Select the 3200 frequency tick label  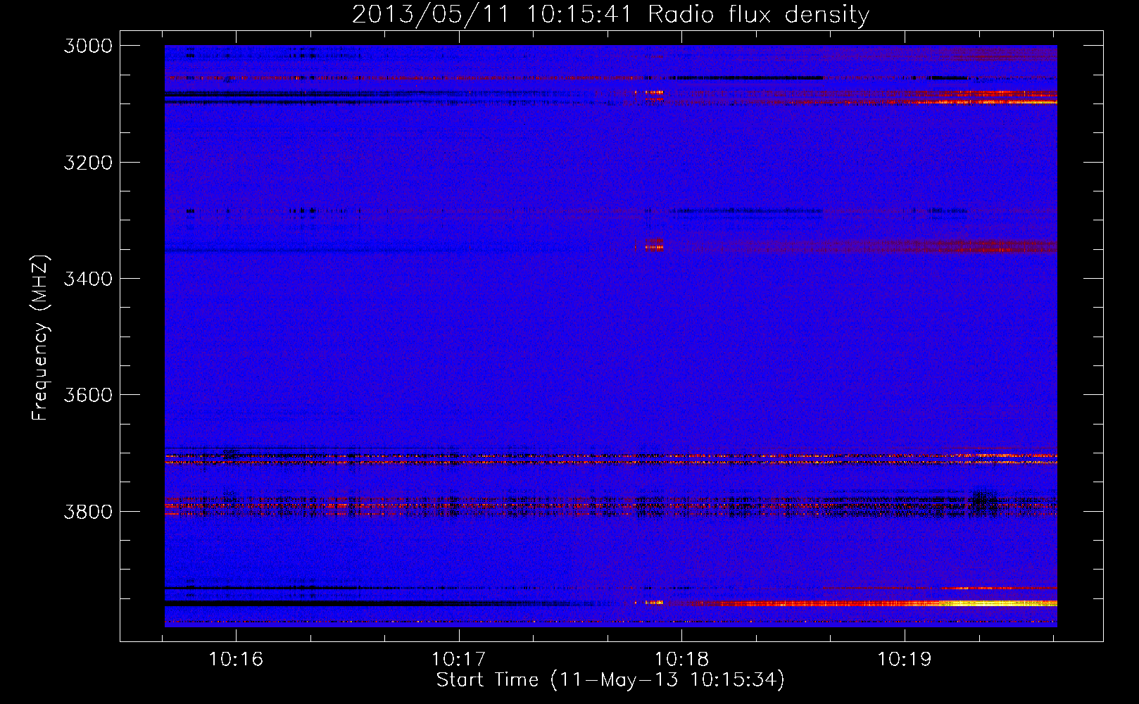pos(88,163)
